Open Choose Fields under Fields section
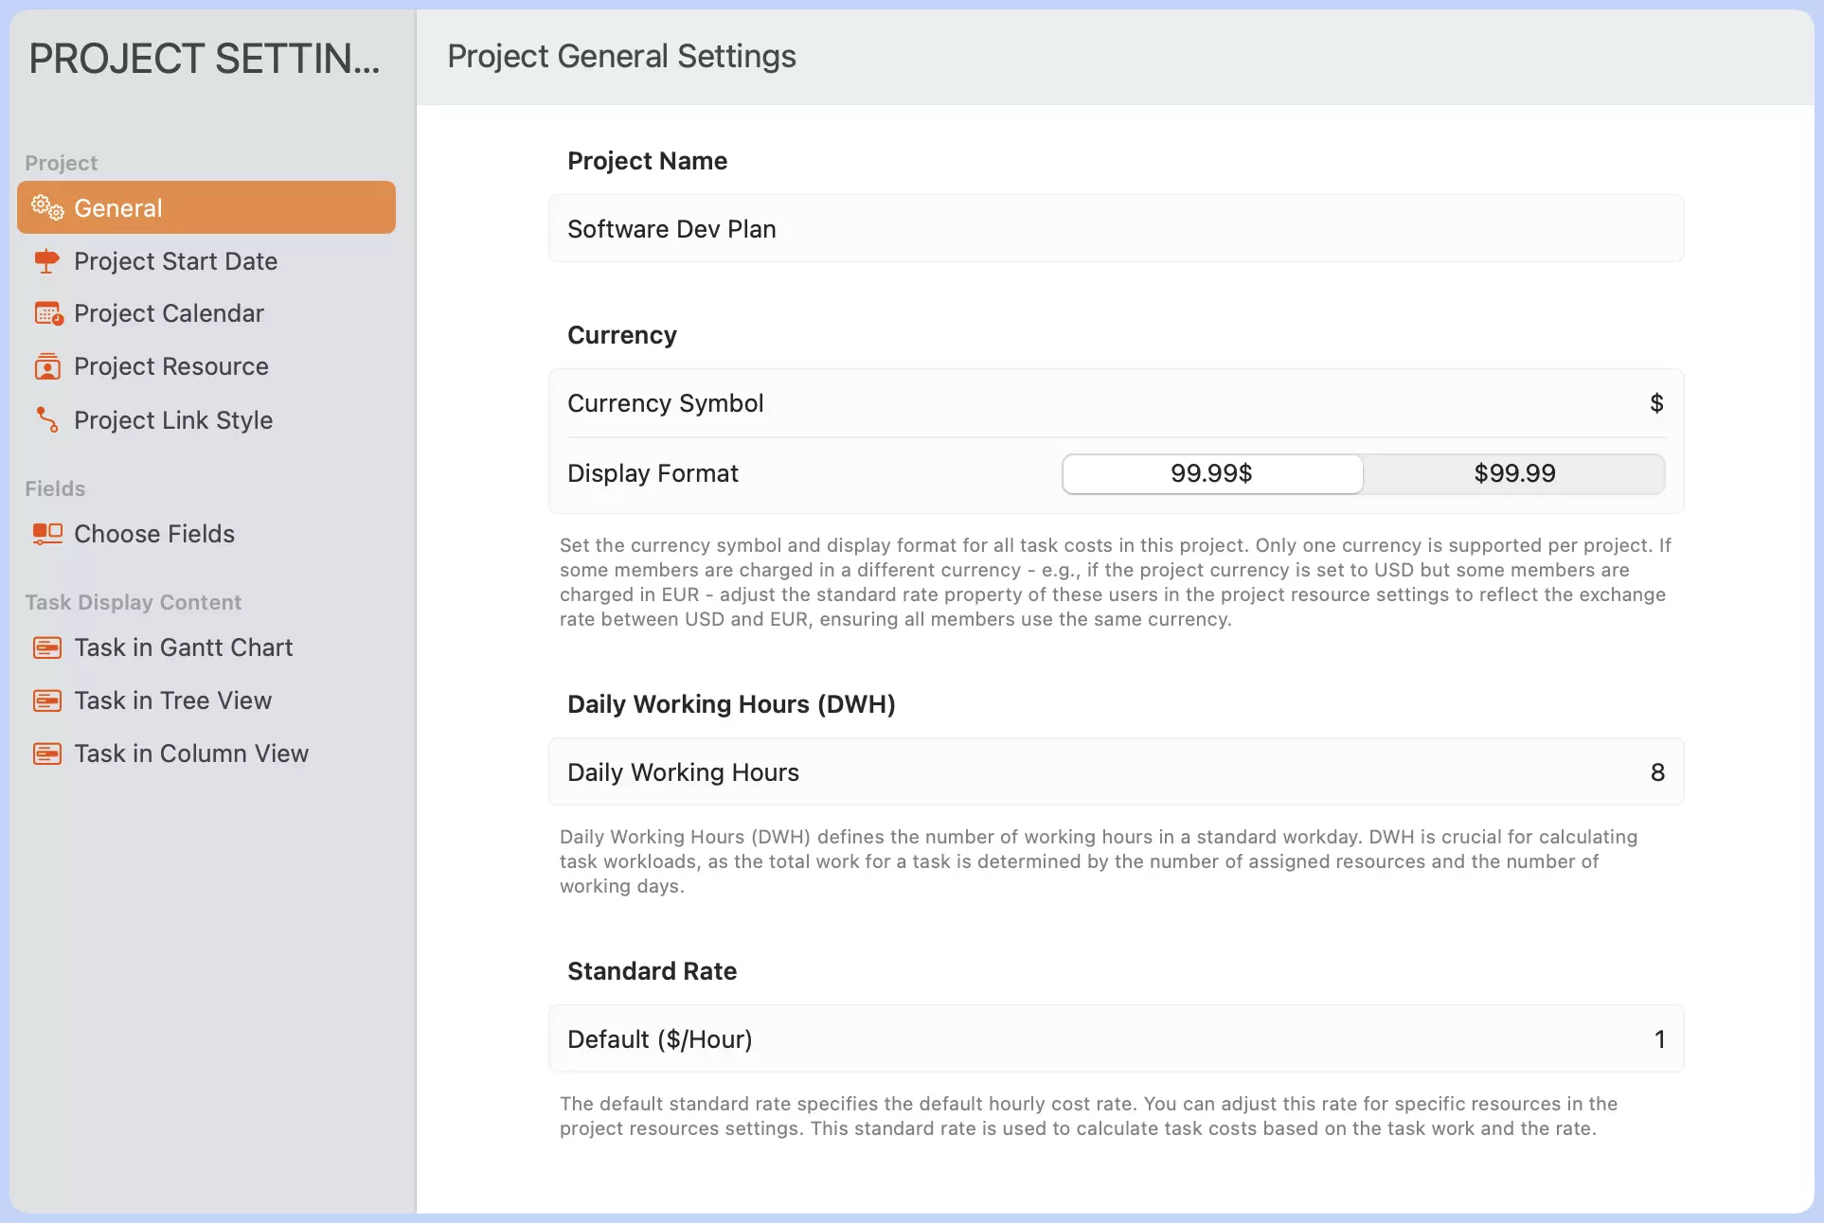Image resolution: width=1824 pixels, height=1223 pixels. tap(153, 533)
